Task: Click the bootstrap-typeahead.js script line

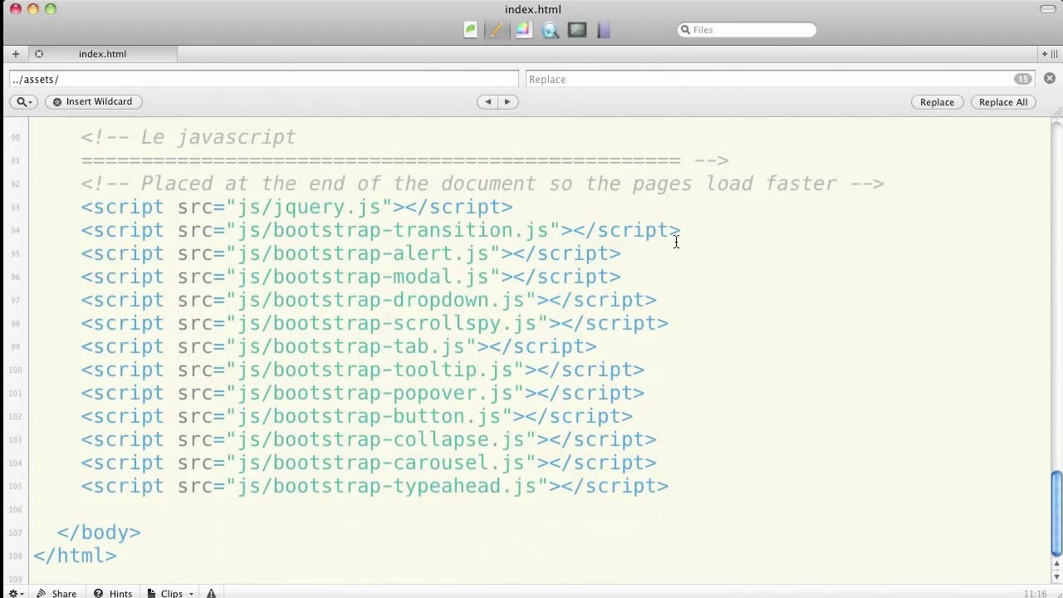Action: [375, 486]
